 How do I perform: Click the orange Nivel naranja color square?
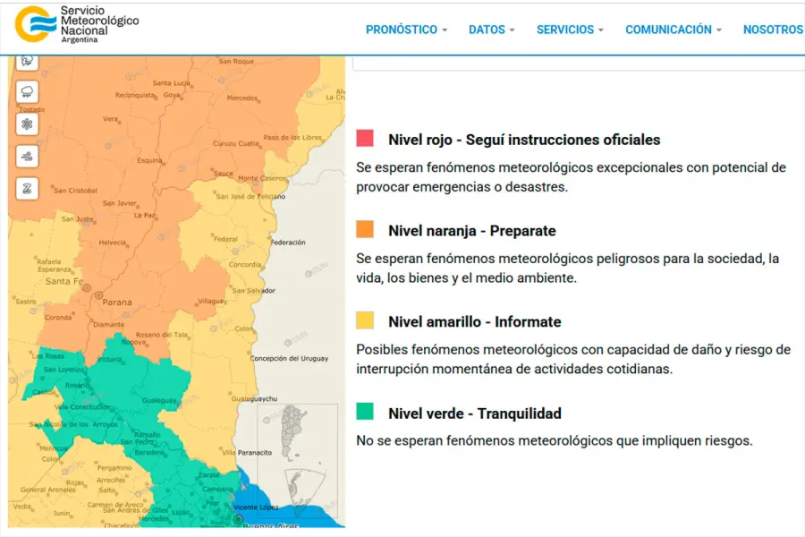tap(365, 230)
